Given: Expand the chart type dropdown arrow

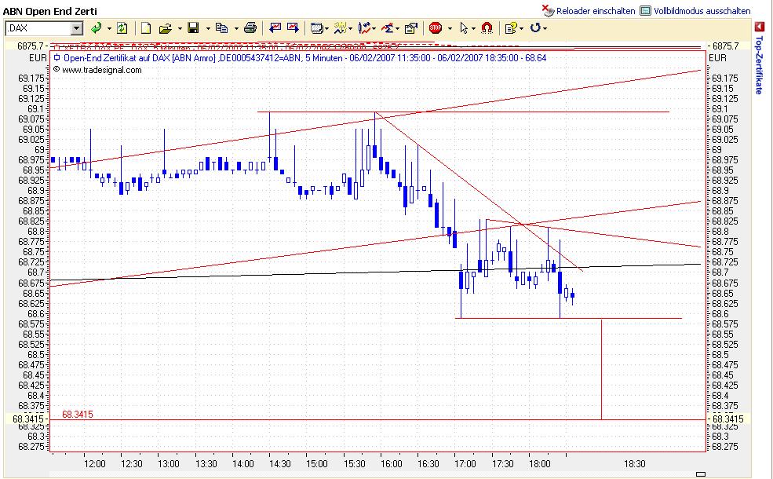Looking at the screenshot, I should pyautogui.click(x=374, y=28).
